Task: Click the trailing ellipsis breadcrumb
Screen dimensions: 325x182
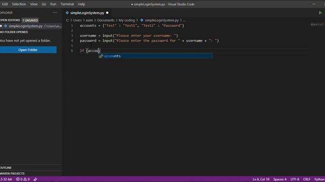Action: [184, 20]
